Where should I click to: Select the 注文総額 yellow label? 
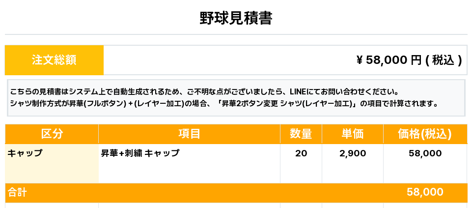pyautogui.click(x=54, y=60)
